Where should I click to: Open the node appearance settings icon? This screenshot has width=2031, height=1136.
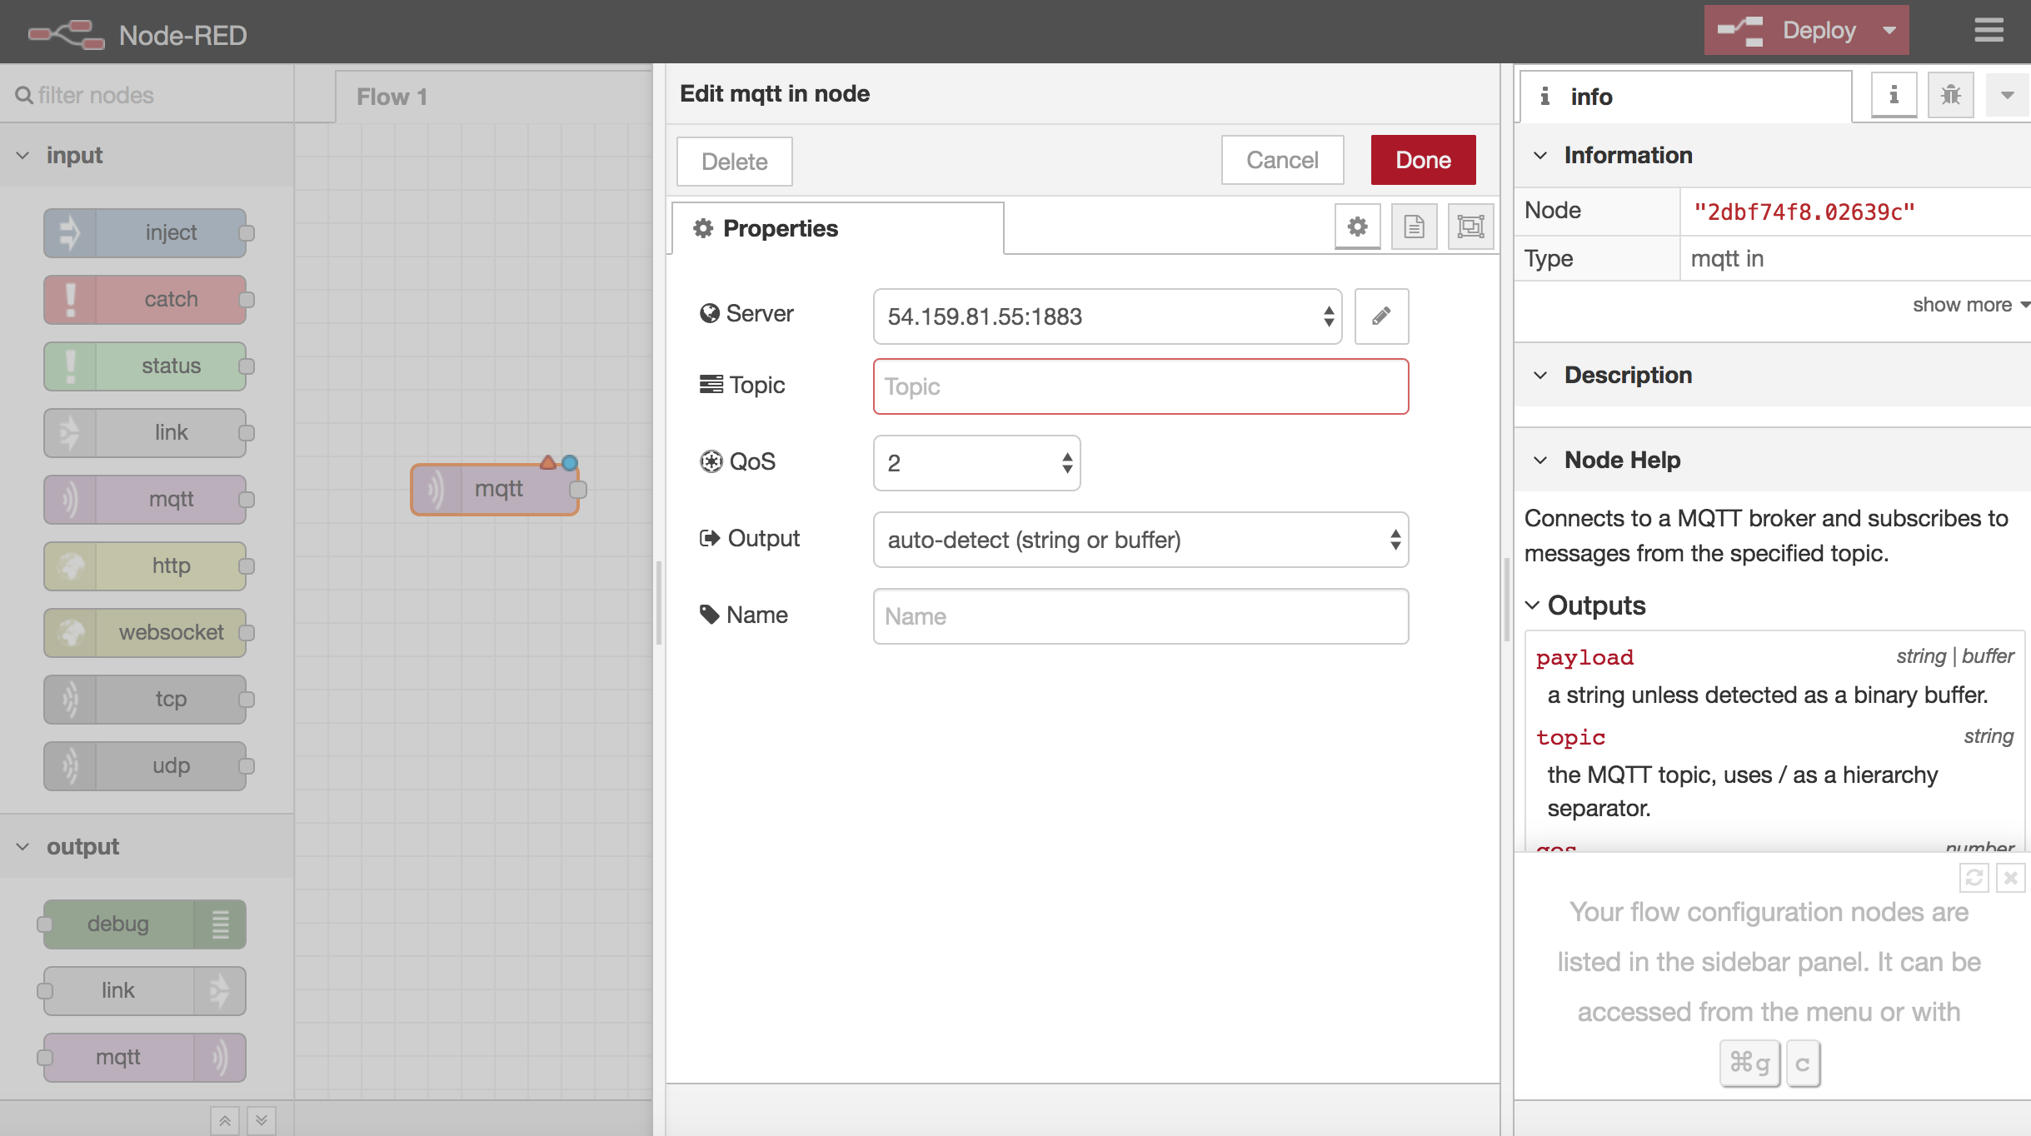click(1471, 227)
